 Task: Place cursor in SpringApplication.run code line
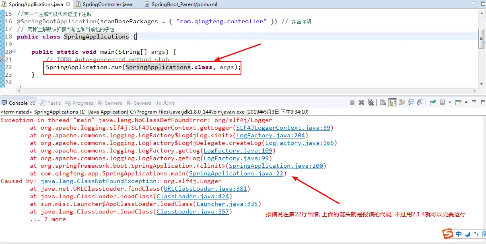pos(143,67)
